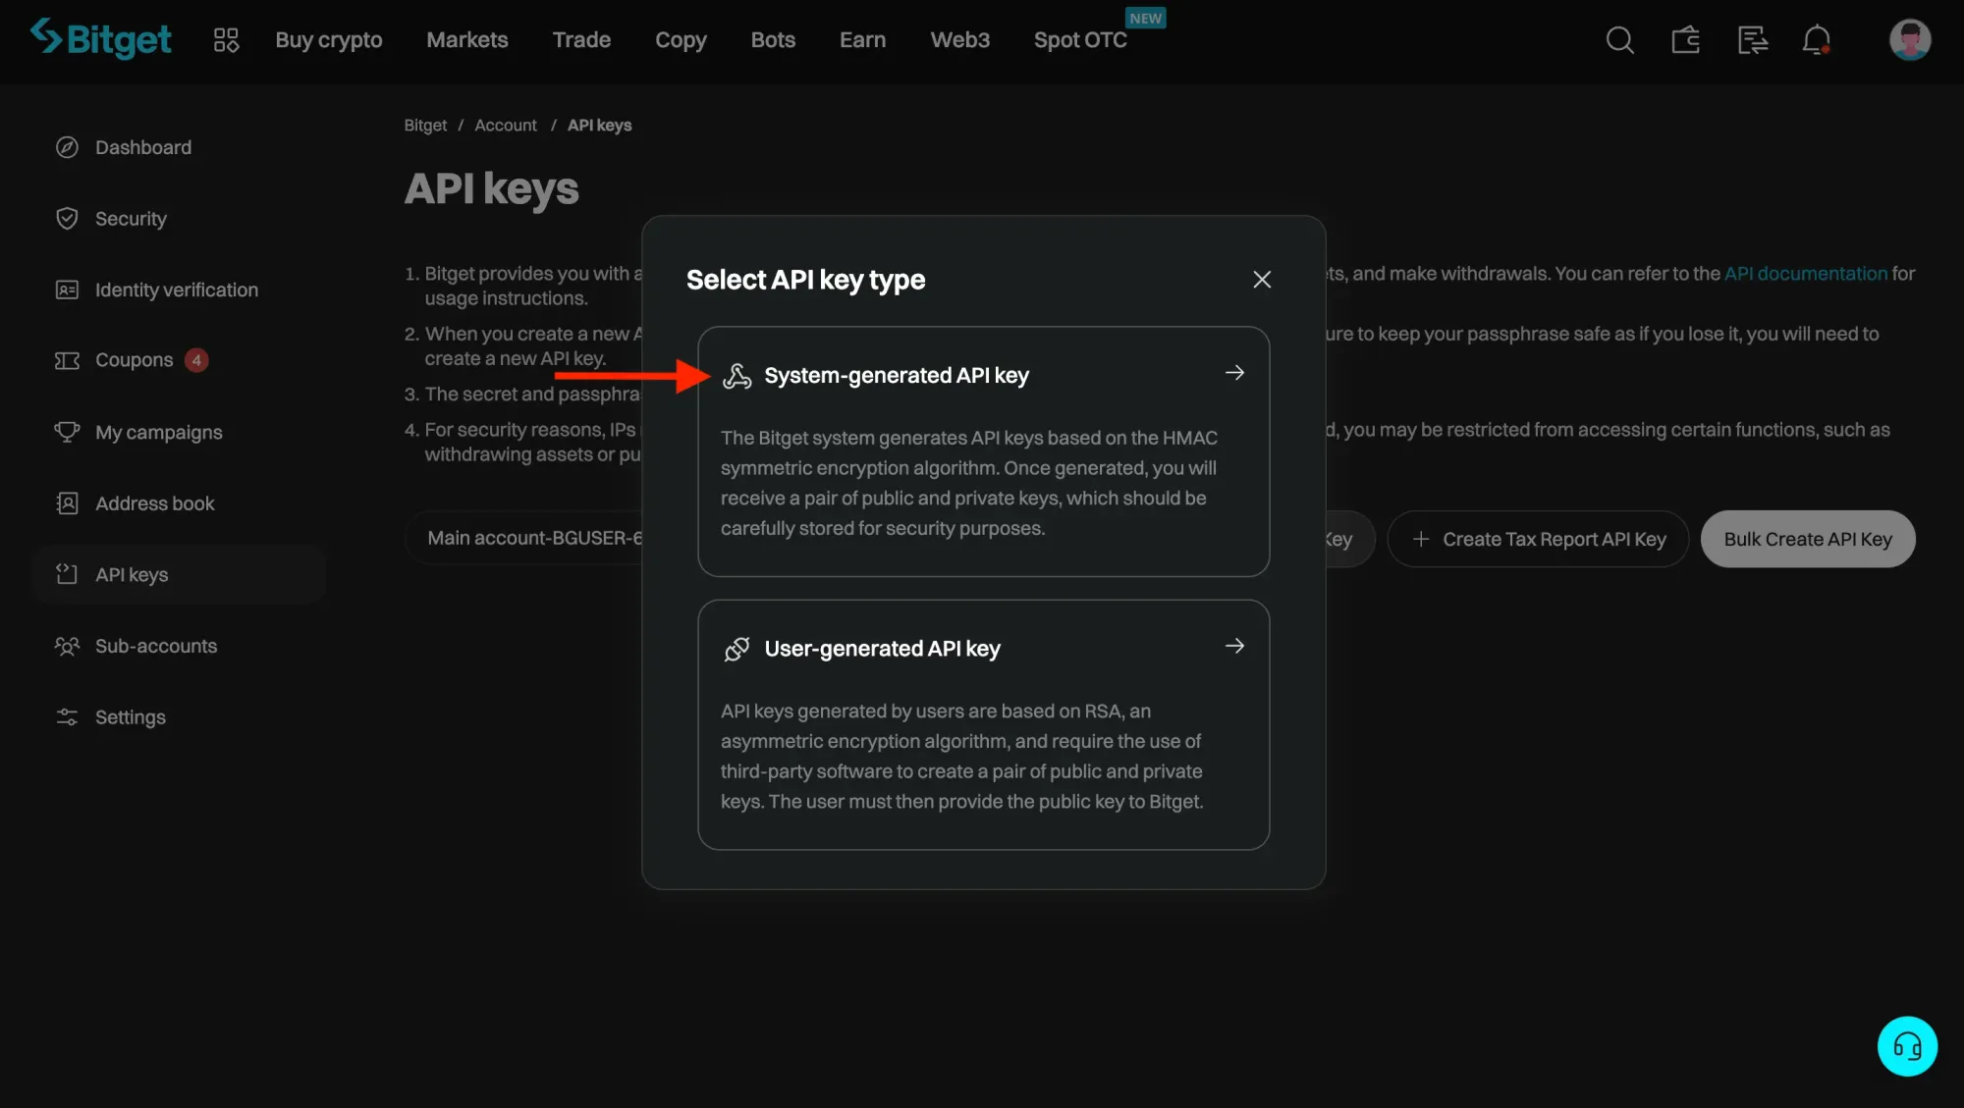
Task: Open the orders list icon
Action: point(1753,40)
